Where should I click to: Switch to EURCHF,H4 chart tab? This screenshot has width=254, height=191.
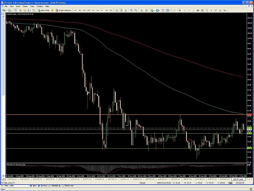tap(37, 179)
